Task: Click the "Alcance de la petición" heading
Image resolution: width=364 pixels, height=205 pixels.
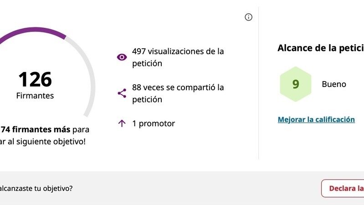Action: click(x=320, y=48)
